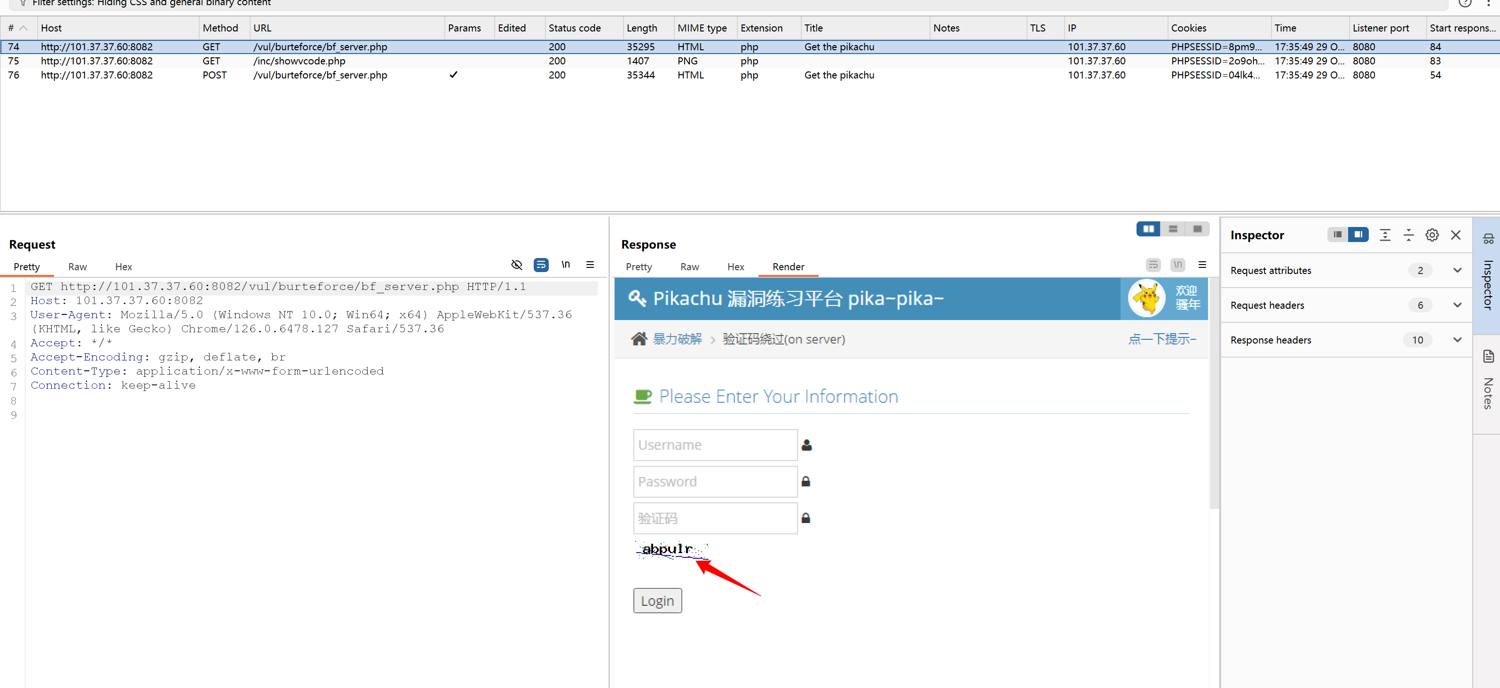
Task: Switch to side-by-side layout view
Action: click(1148, 229)
